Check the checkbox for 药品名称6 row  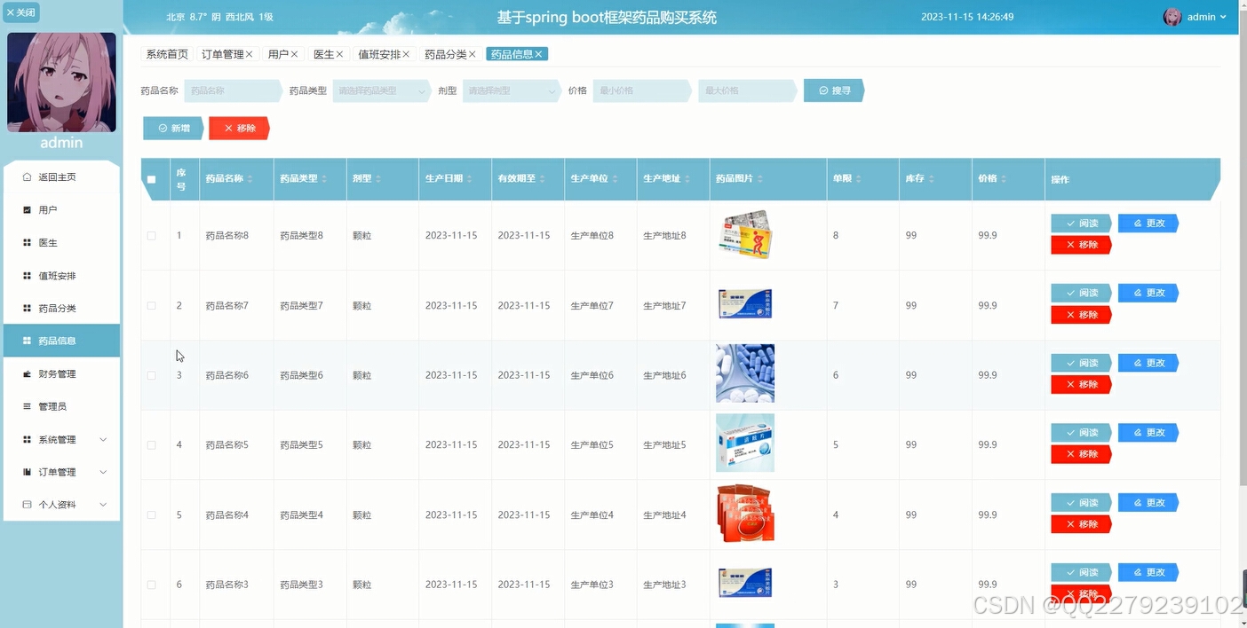[151, 374]
